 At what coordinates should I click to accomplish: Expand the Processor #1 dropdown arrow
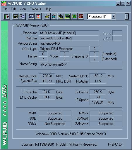113,17
